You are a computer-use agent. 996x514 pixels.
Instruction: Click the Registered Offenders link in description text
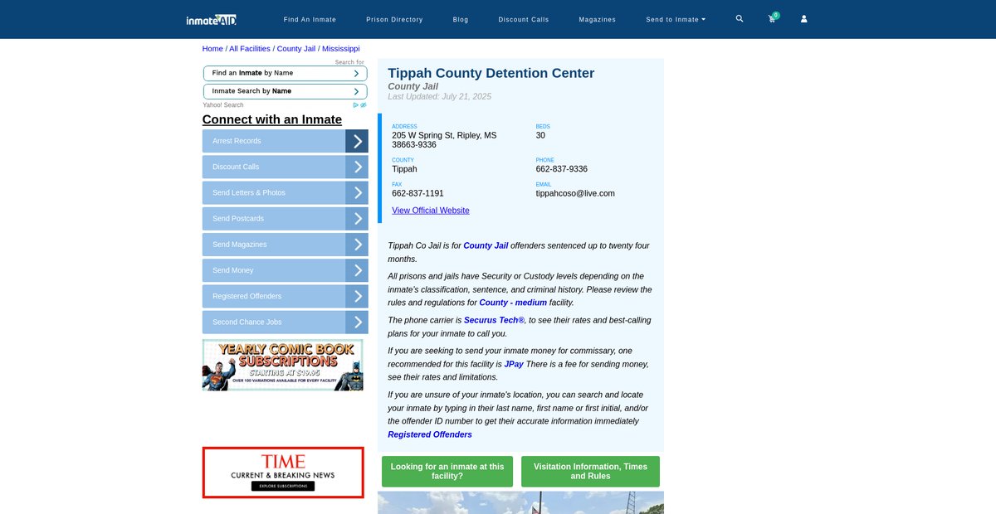[x=430, y=434]
